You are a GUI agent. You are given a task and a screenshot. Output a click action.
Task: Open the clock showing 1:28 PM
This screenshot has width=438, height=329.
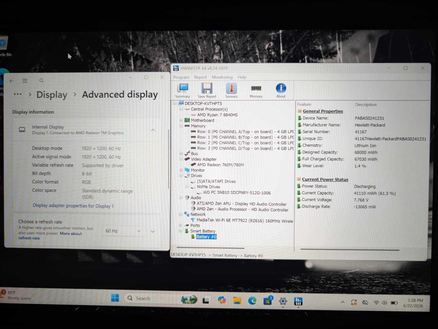[413, 303]
